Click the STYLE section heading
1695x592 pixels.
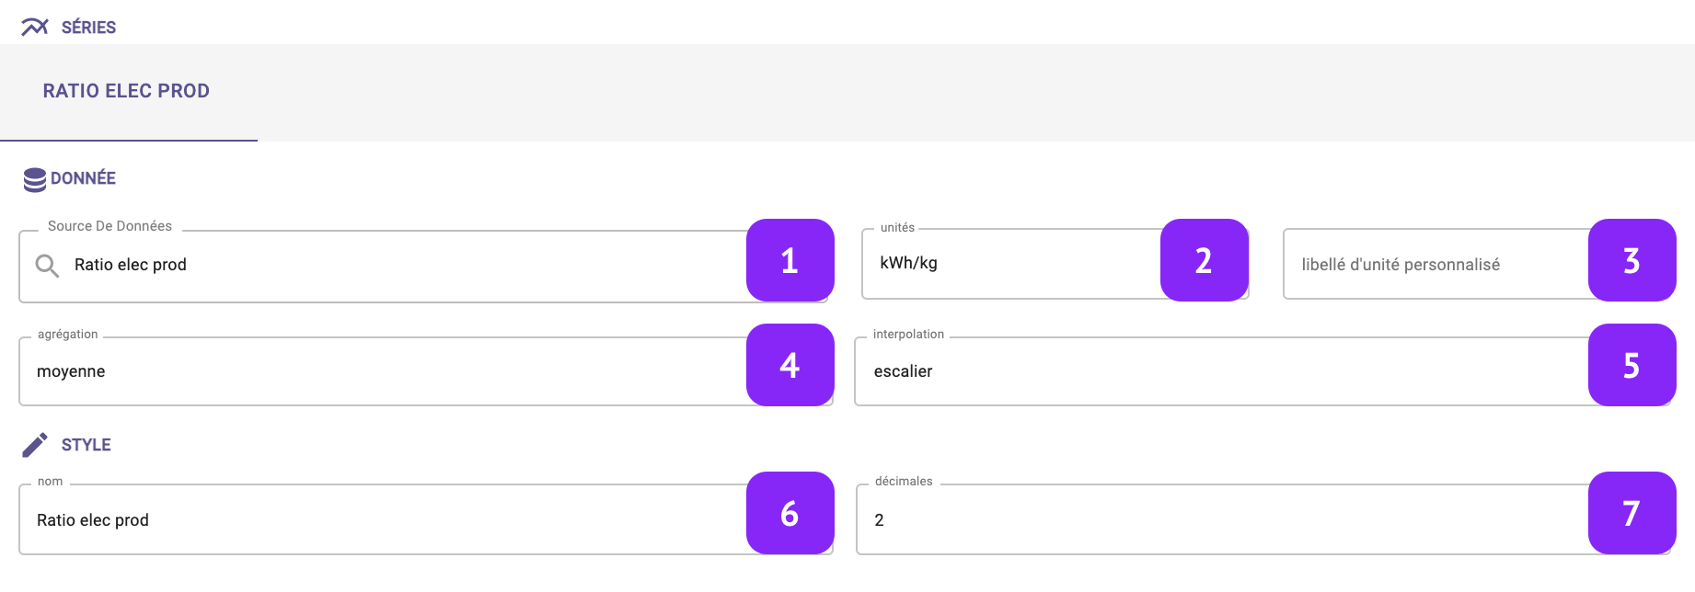click(86, 445)
